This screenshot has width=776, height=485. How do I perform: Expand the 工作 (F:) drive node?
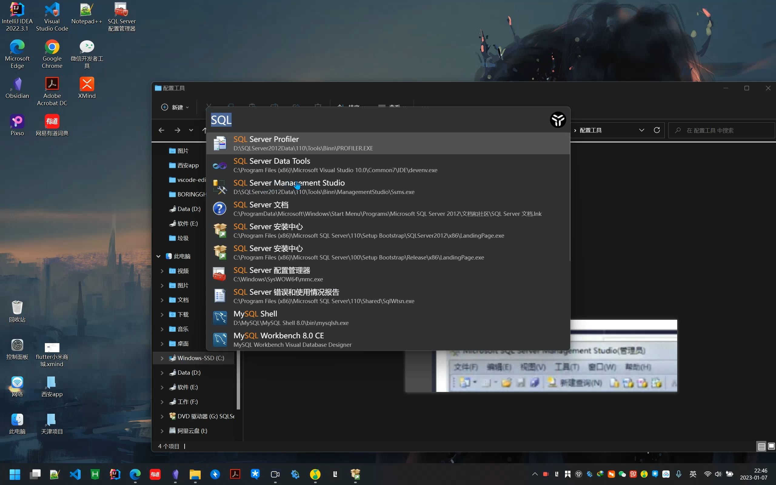click(162, 402)
